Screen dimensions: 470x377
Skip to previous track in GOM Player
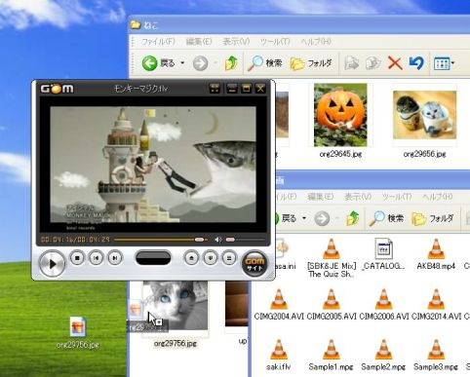coord(96,258)
